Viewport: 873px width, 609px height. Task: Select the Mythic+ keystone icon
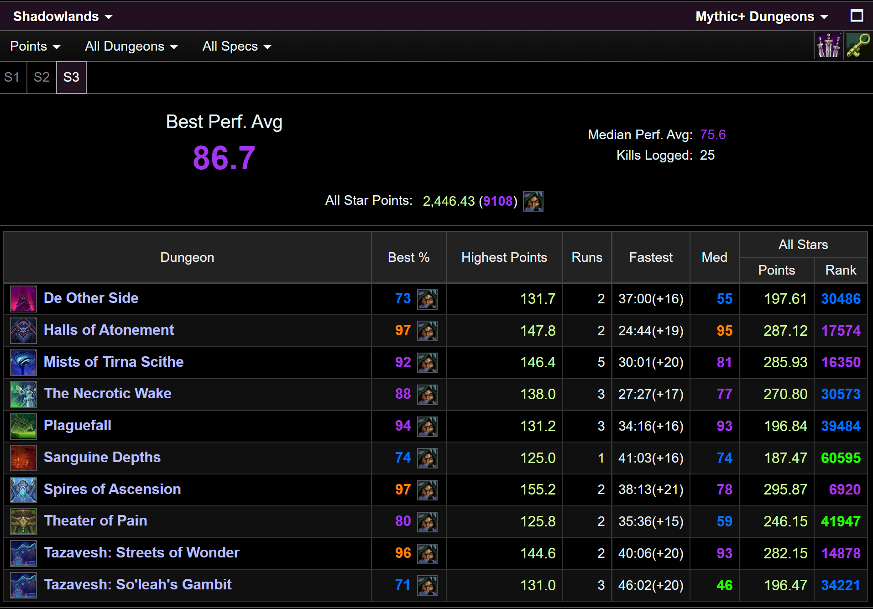click(x=858, y=46)
